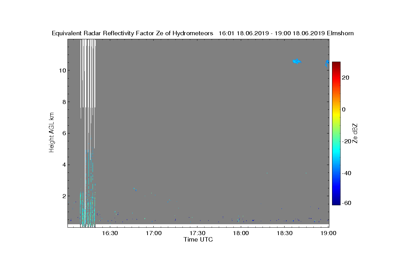Screen dimensions: 407x271
Task: Click the white vertical data-gap stripes above 8 km
Action: [x=88, y=73]
